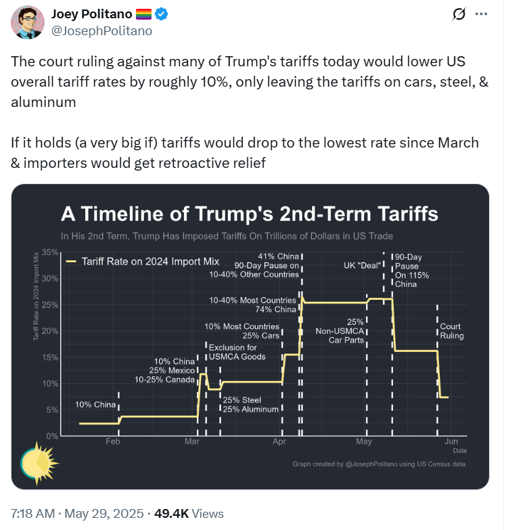Viewport: 508px width, 530px height.
Task: Select the UK "Deal" chart annotation
Action: 361,264
